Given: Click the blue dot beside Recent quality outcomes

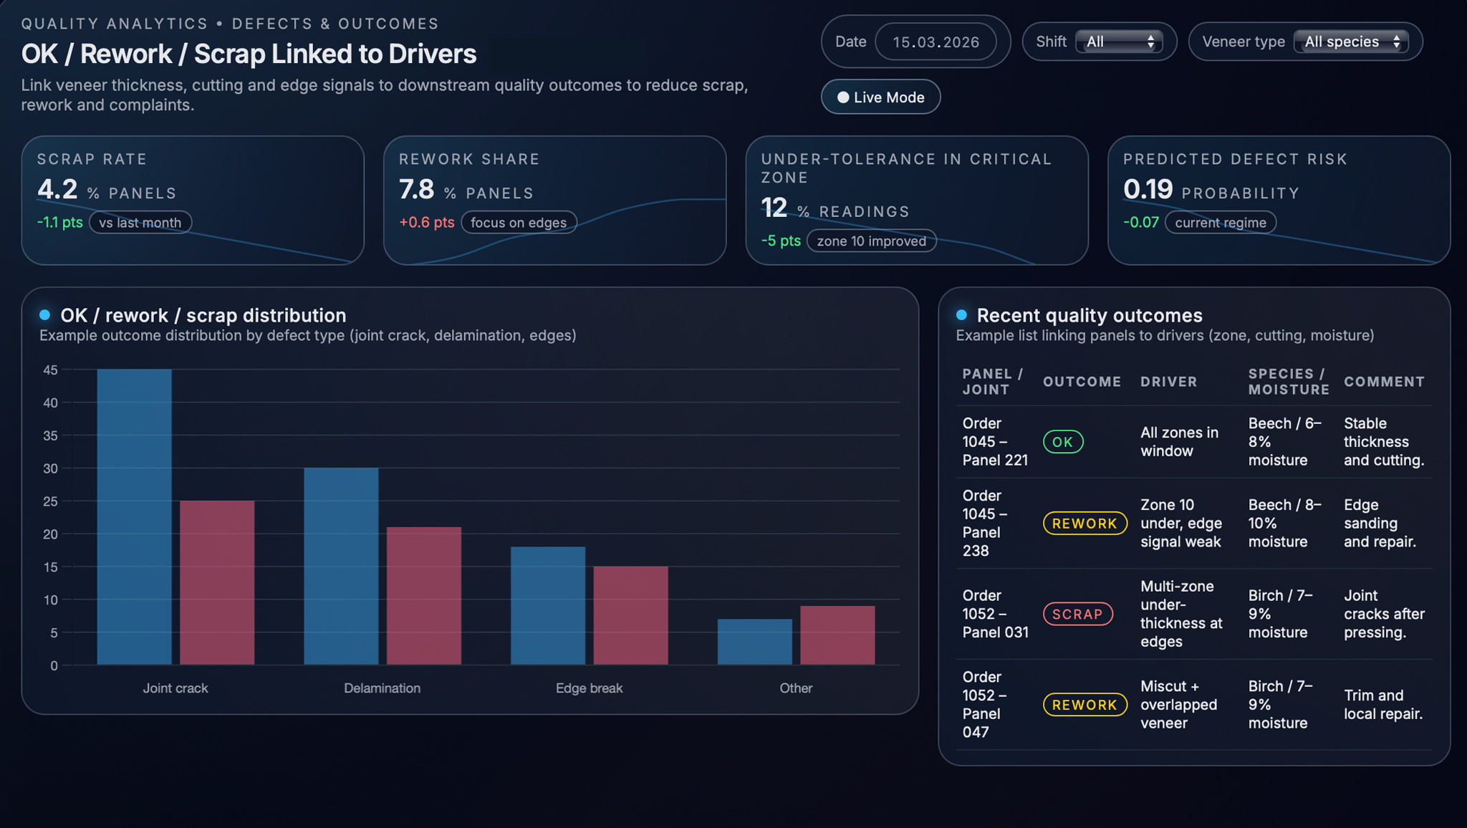Looking at the screenshot, I should tap(961, 315).
